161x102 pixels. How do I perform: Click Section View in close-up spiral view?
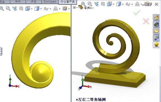point(21,8)
